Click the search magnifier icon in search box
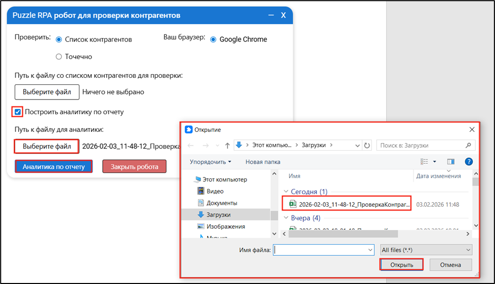This screenshot has width=495, height=284. point(469,145)
